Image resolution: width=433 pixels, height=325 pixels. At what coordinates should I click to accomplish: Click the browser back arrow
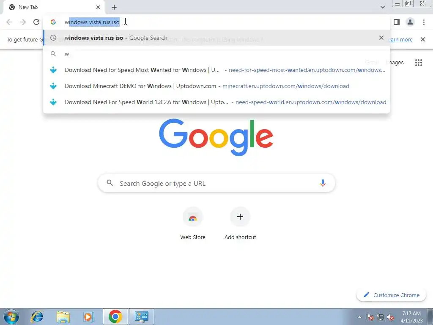pos(9,22)
